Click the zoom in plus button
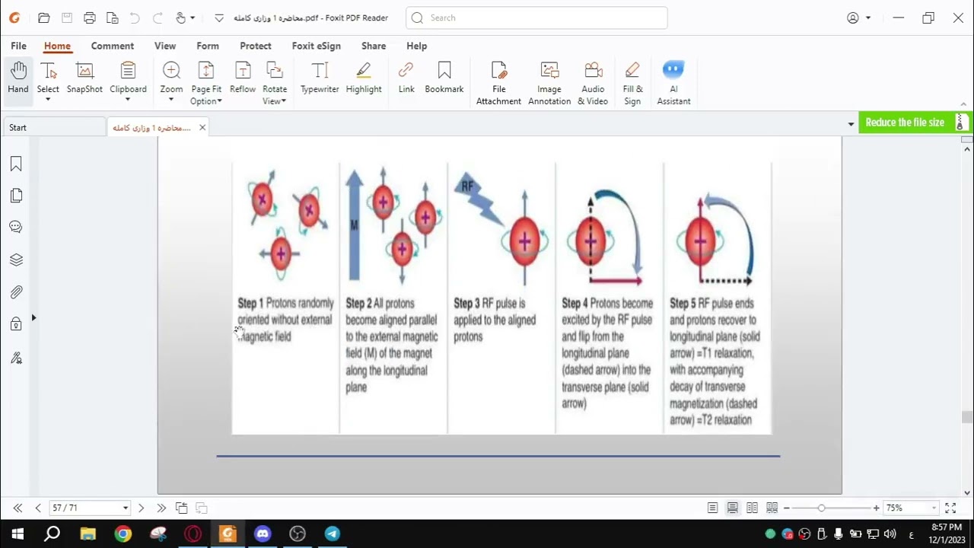The height and width of the screenshot is (548, 974). tap(877, 508)
